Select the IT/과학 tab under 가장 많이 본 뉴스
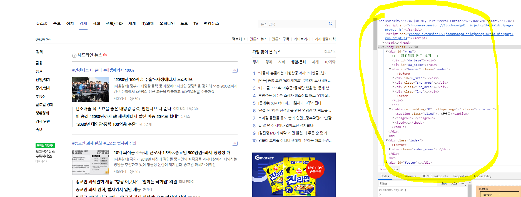The image size is (521, 197). [x=330, y=62]
